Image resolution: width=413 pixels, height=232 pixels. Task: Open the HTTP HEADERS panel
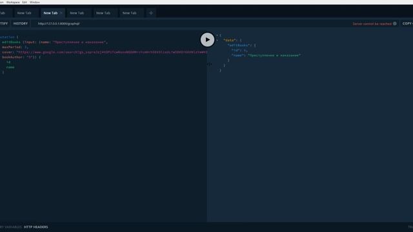(x=36, y=227)
